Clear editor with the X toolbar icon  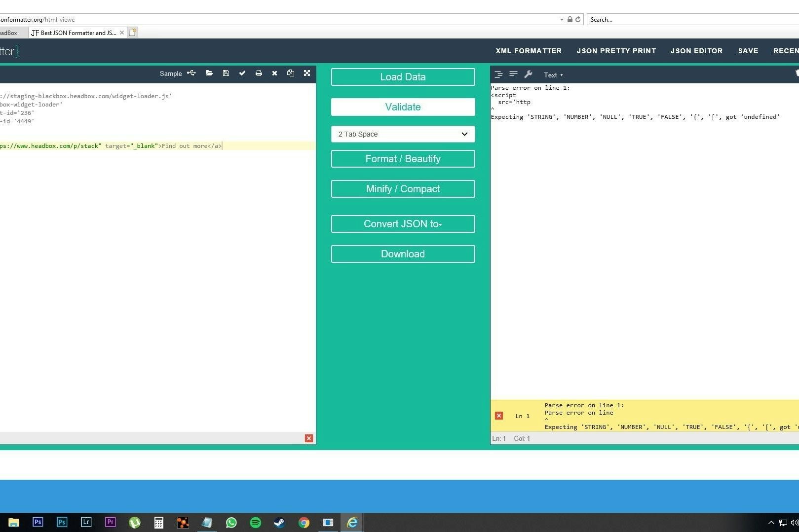pyautogui.click(x=275, y=73)
